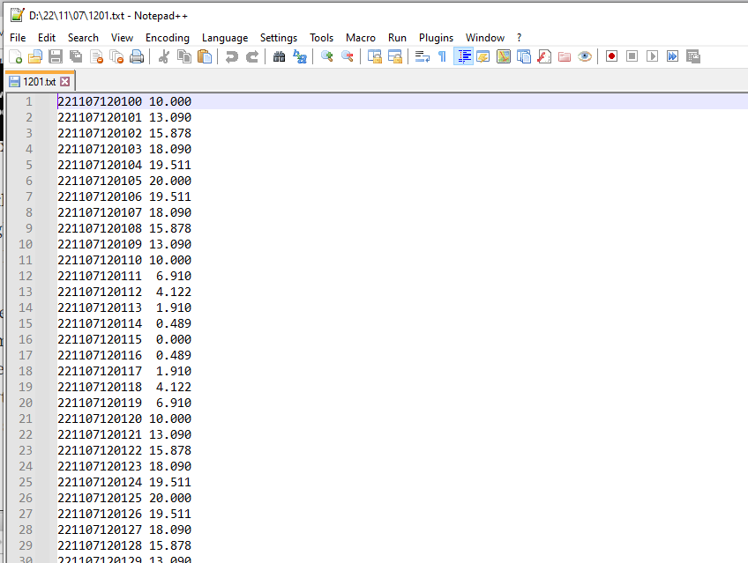
Task: Undo the last action via toolbar
Action: coord(232,56)
